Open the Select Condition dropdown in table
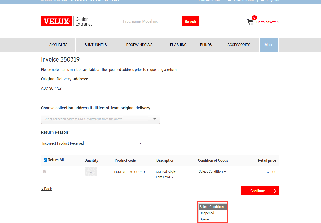The width and height of the screenshot is (321, 223). click(212, 171)
